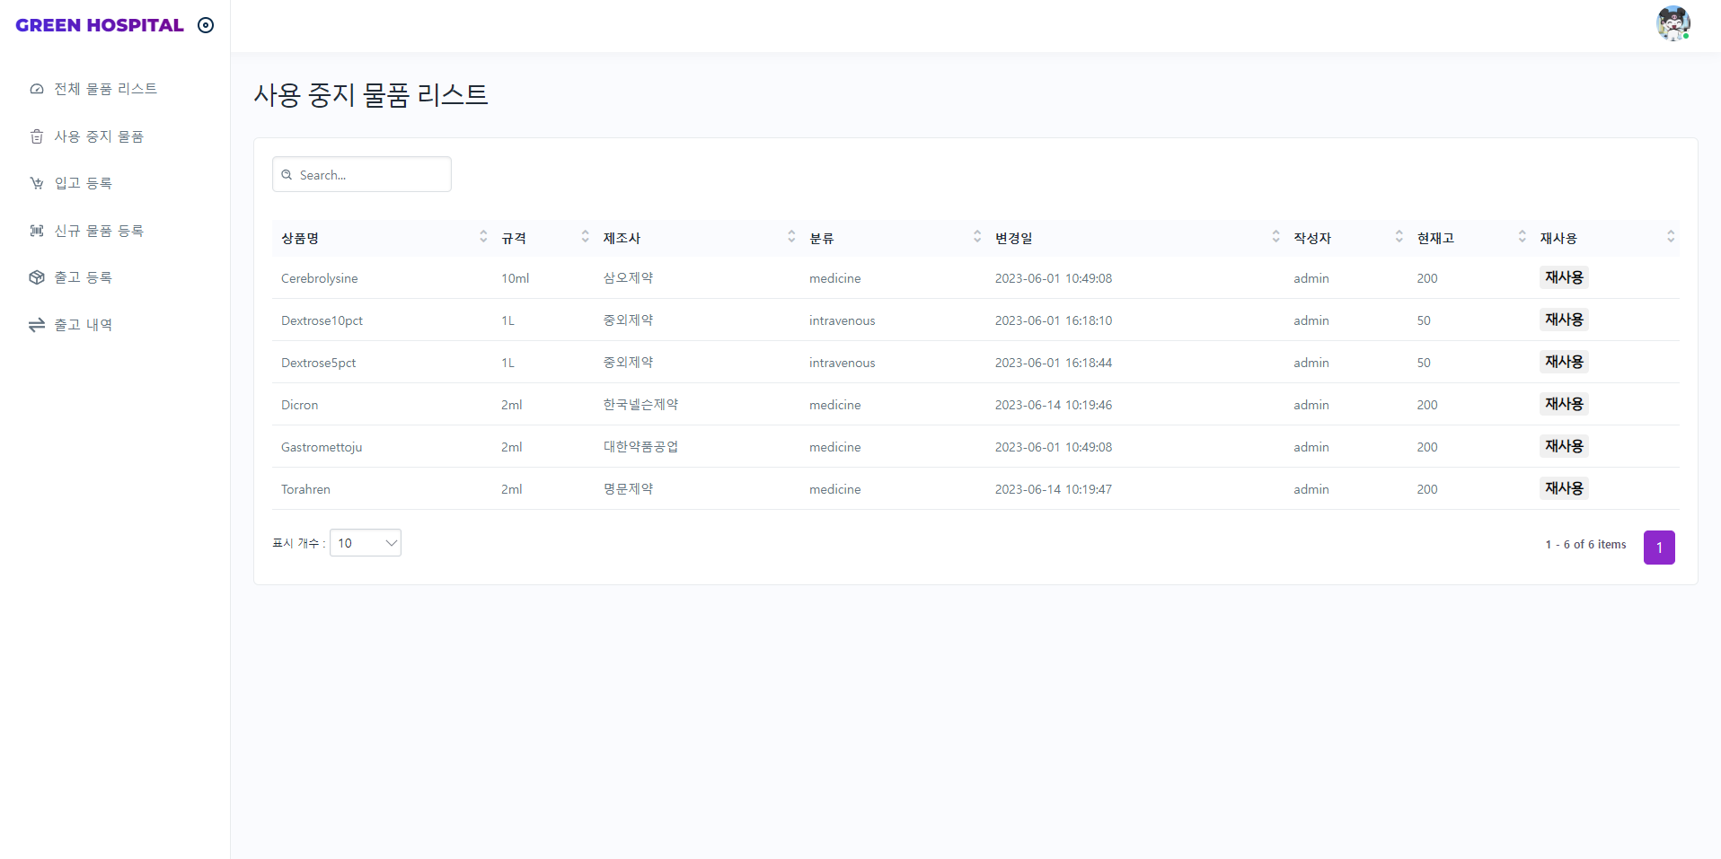Toggle sidebar via circle icon beside logo
1721x859 pixels.
[206, 25]
